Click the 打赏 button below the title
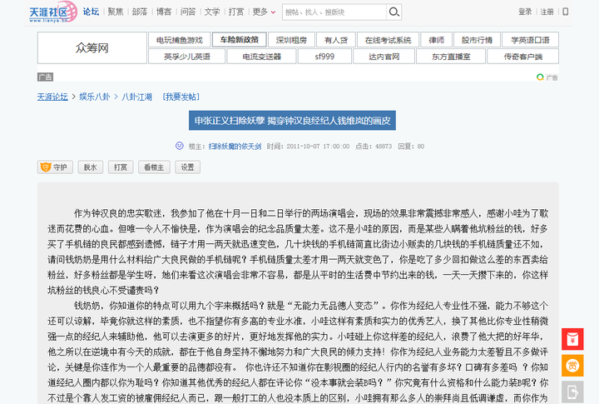Screen dimensions: 599x404 121,167
